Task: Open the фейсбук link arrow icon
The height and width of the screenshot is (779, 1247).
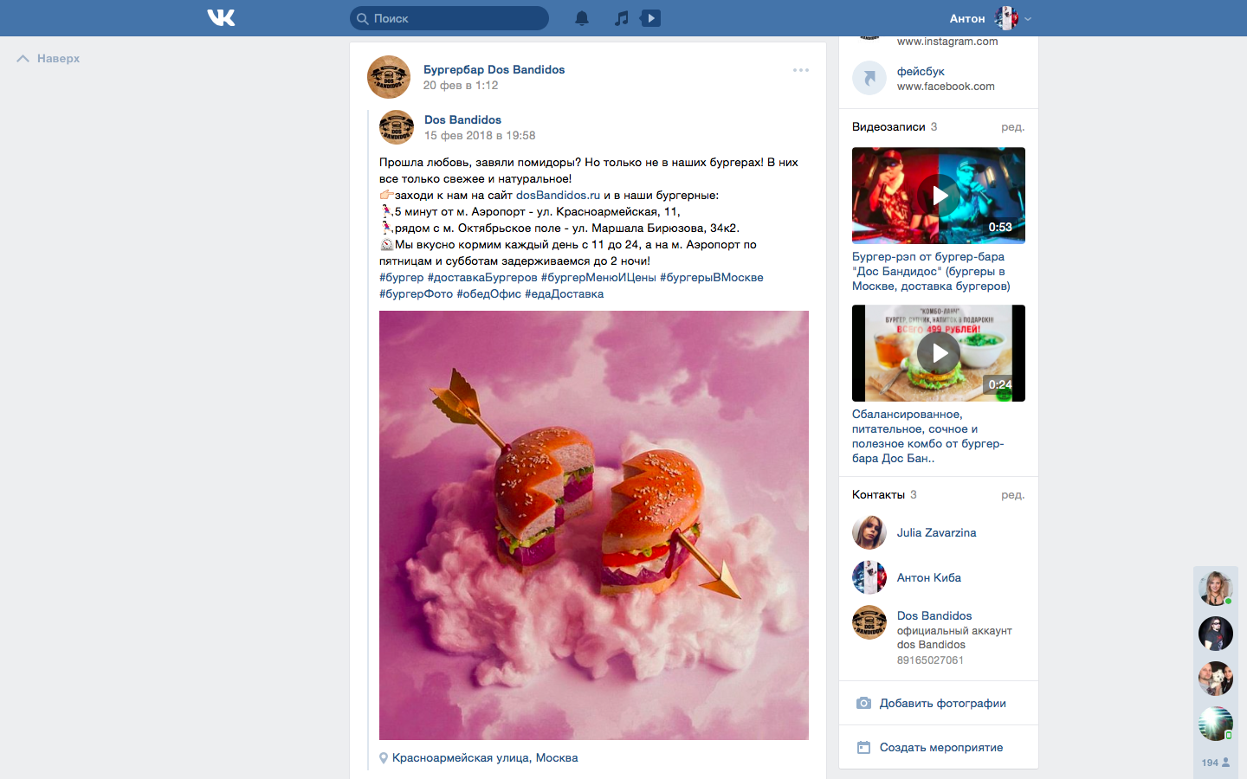Action: click(869, 79)
